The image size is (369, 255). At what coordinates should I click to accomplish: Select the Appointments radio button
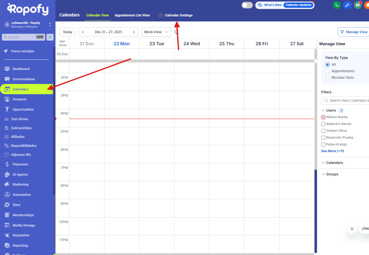tap(327, 71)
